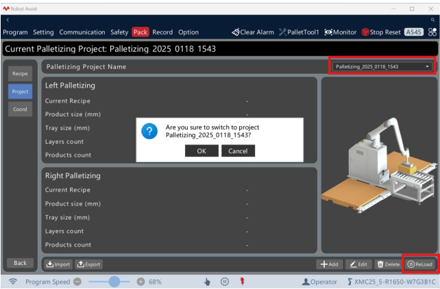Screen dimensions: 440x289
Task: Click the ReLoad project button
Action: coord(420,264)
